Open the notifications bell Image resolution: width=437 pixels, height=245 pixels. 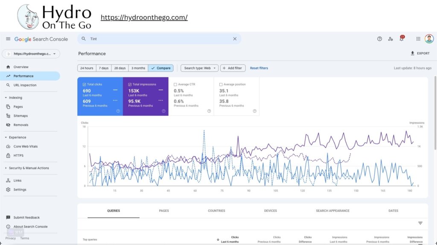tap(402, 38)
